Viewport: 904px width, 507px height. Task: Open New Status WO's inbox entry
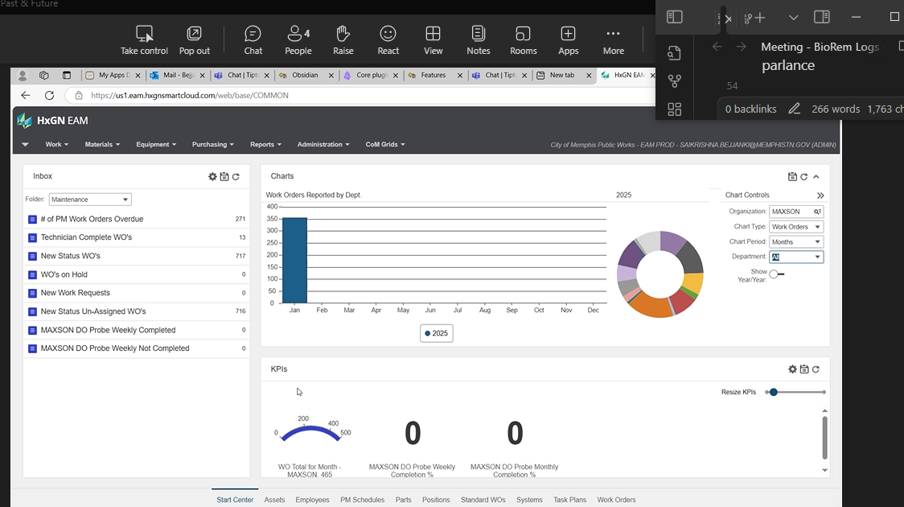71,256
